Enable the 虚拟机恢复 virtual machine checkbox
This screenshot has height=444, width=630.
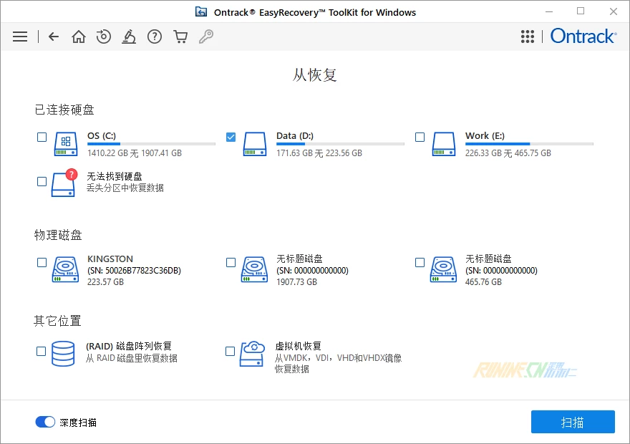[x=231, y=351]
